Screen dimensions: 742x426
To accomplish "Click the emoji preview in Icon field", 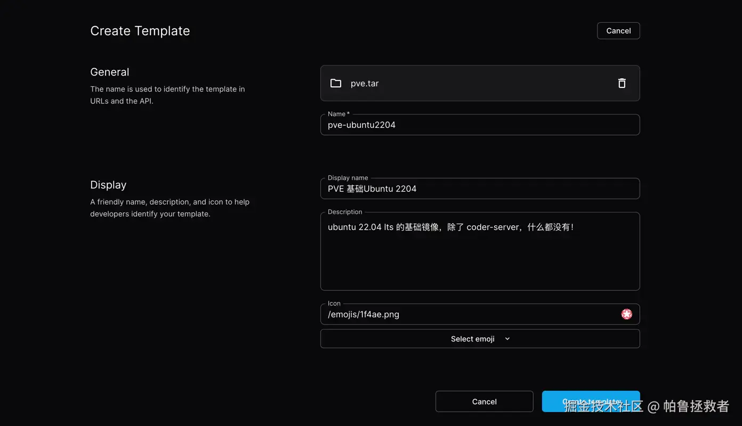I will pos(627,314).
